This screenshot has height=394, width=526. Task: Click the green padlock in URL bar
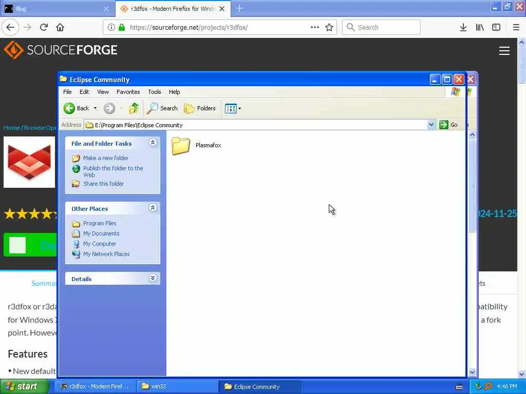click(x=122, y=27)
